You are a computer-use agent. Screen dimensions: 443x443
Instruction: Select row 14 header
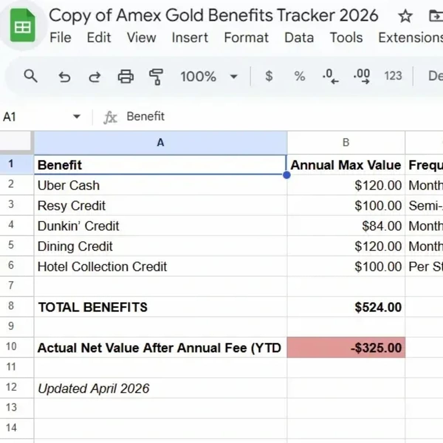click(x=17, y=428)
